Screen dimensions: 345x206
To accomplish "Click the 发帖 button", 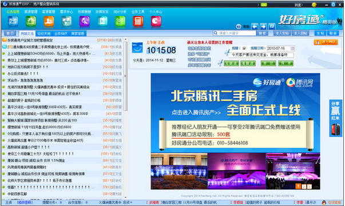I will (320, 33).
